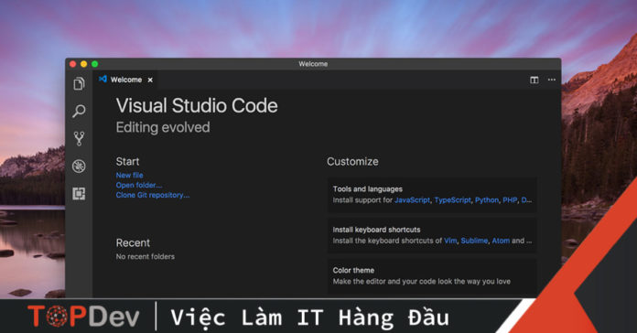Open the Explorer files icon
The width and height of the screenshot is (637, 333).
coord(79,83)
